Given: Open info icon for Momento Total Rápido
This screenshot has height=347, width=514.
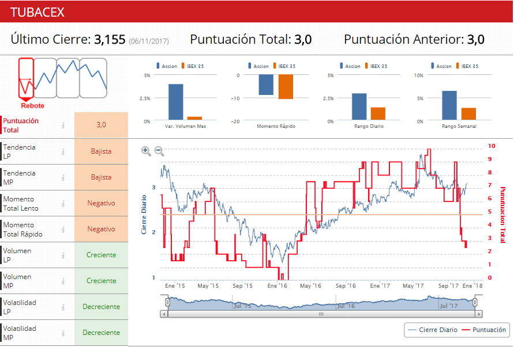Looking at the screenshot, I should coord(63,229).
